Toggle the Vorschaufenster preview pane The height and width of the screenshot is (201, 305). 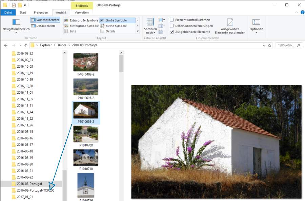point(45,20)
